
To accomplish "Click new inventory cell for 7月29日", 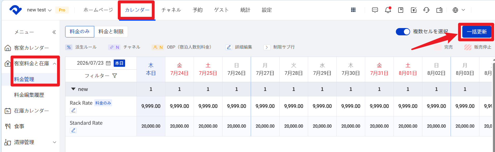I will pos(322,89).
